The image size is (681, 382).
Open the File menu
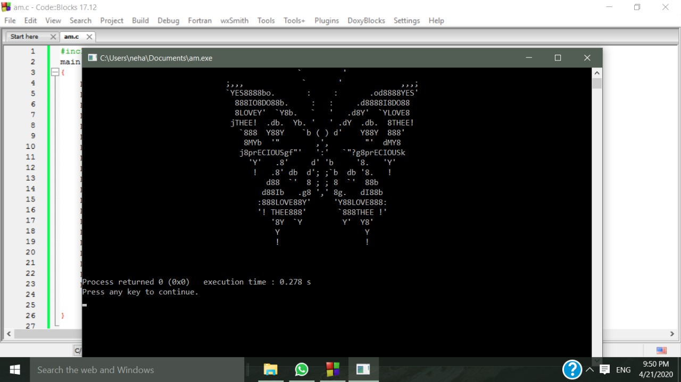(10, 21)
